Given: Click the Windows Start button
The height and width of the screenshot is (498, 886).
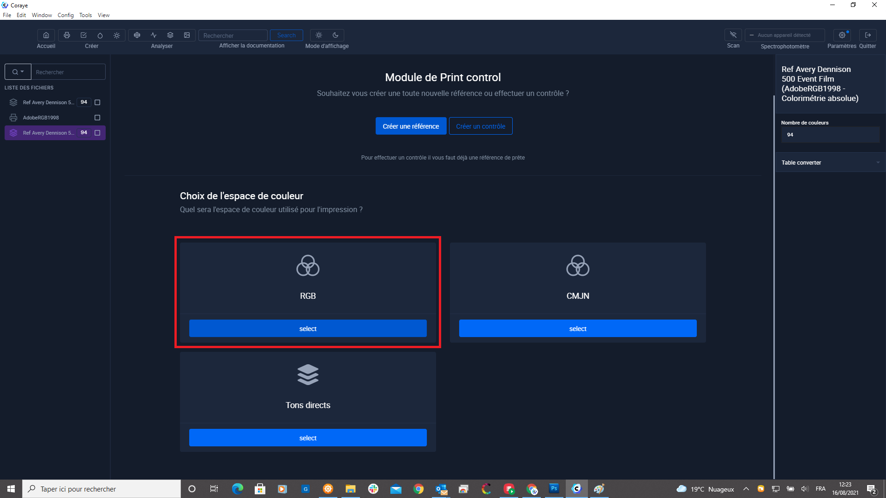Looking at the screenshot, I should click(x=11, y=489).
